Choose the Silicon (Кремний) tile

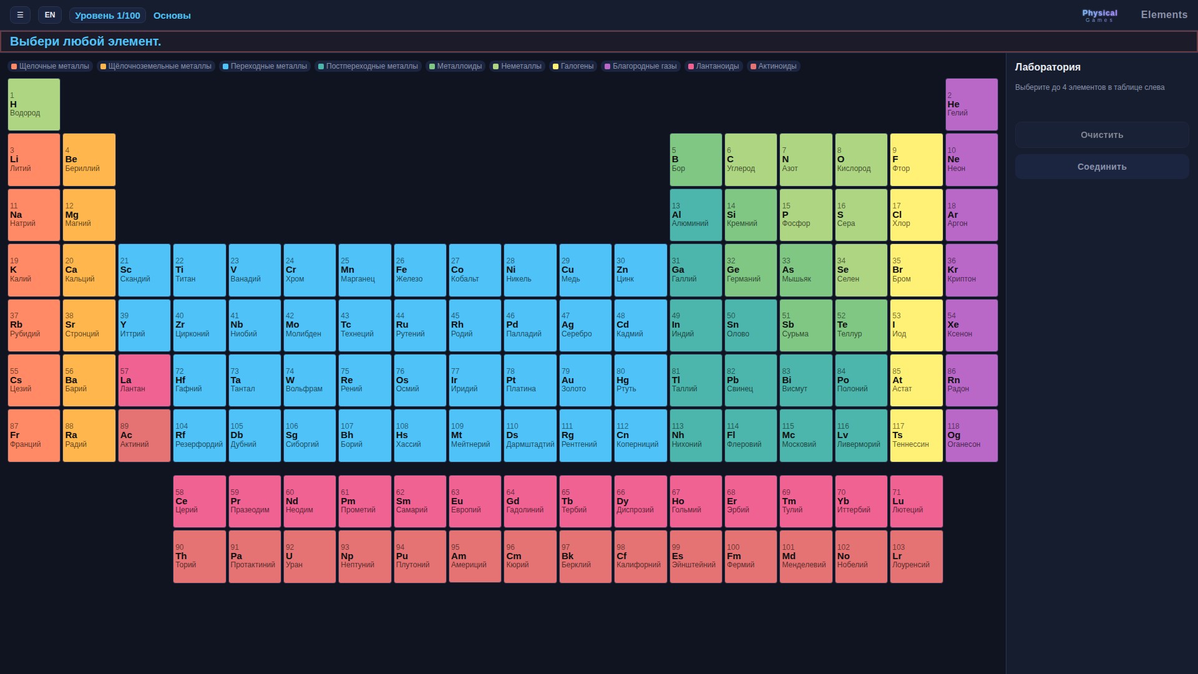[x=751, y=215]
